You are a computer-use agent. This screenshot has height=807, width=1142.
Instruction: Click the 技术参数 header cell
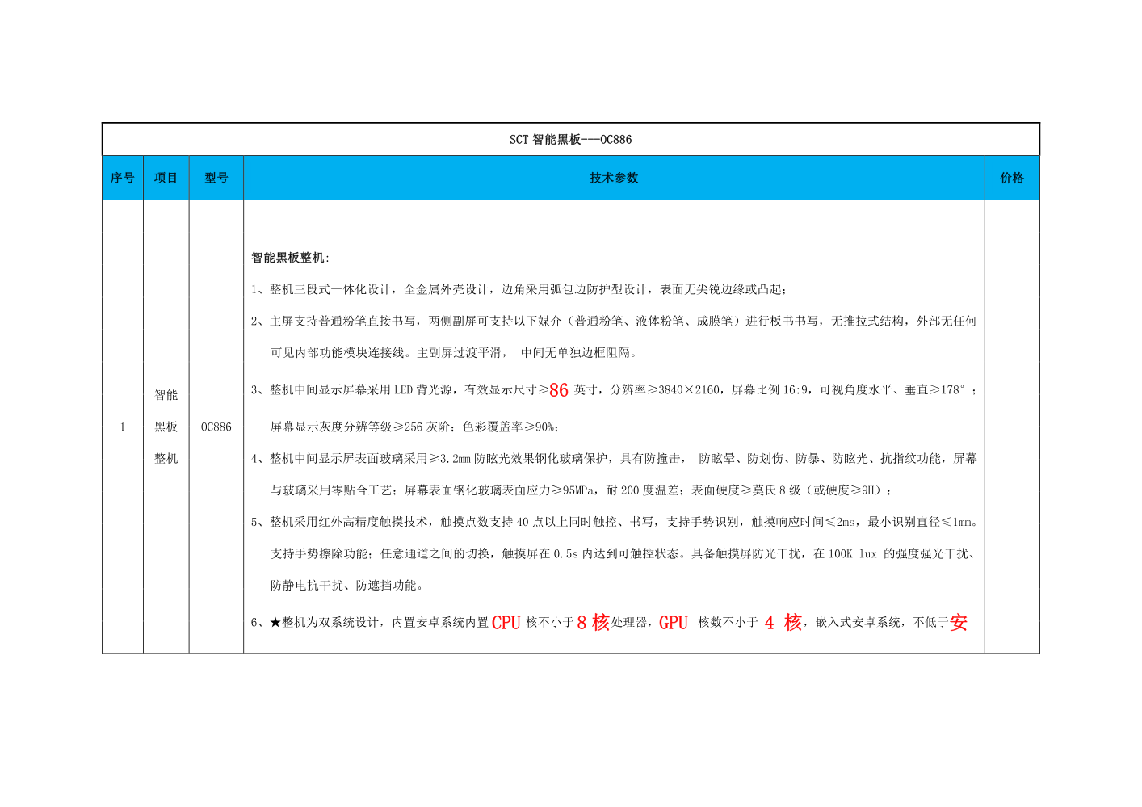pyautogui.click(x=615, y=178)
